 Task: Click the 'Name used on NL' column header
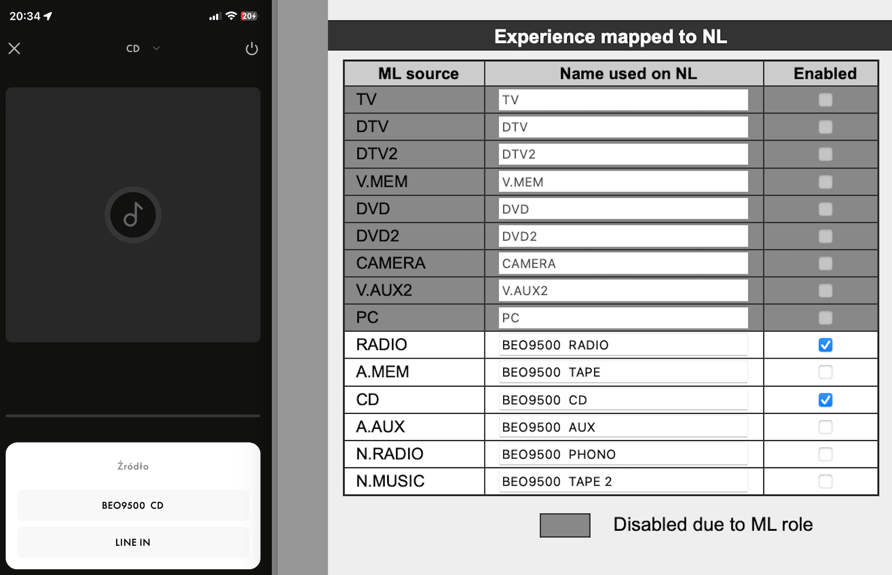[624, 73]
